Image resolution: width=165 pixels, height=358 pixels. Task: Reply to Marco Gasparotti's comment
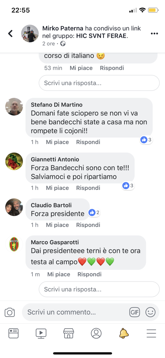click(x=90, y=274)
